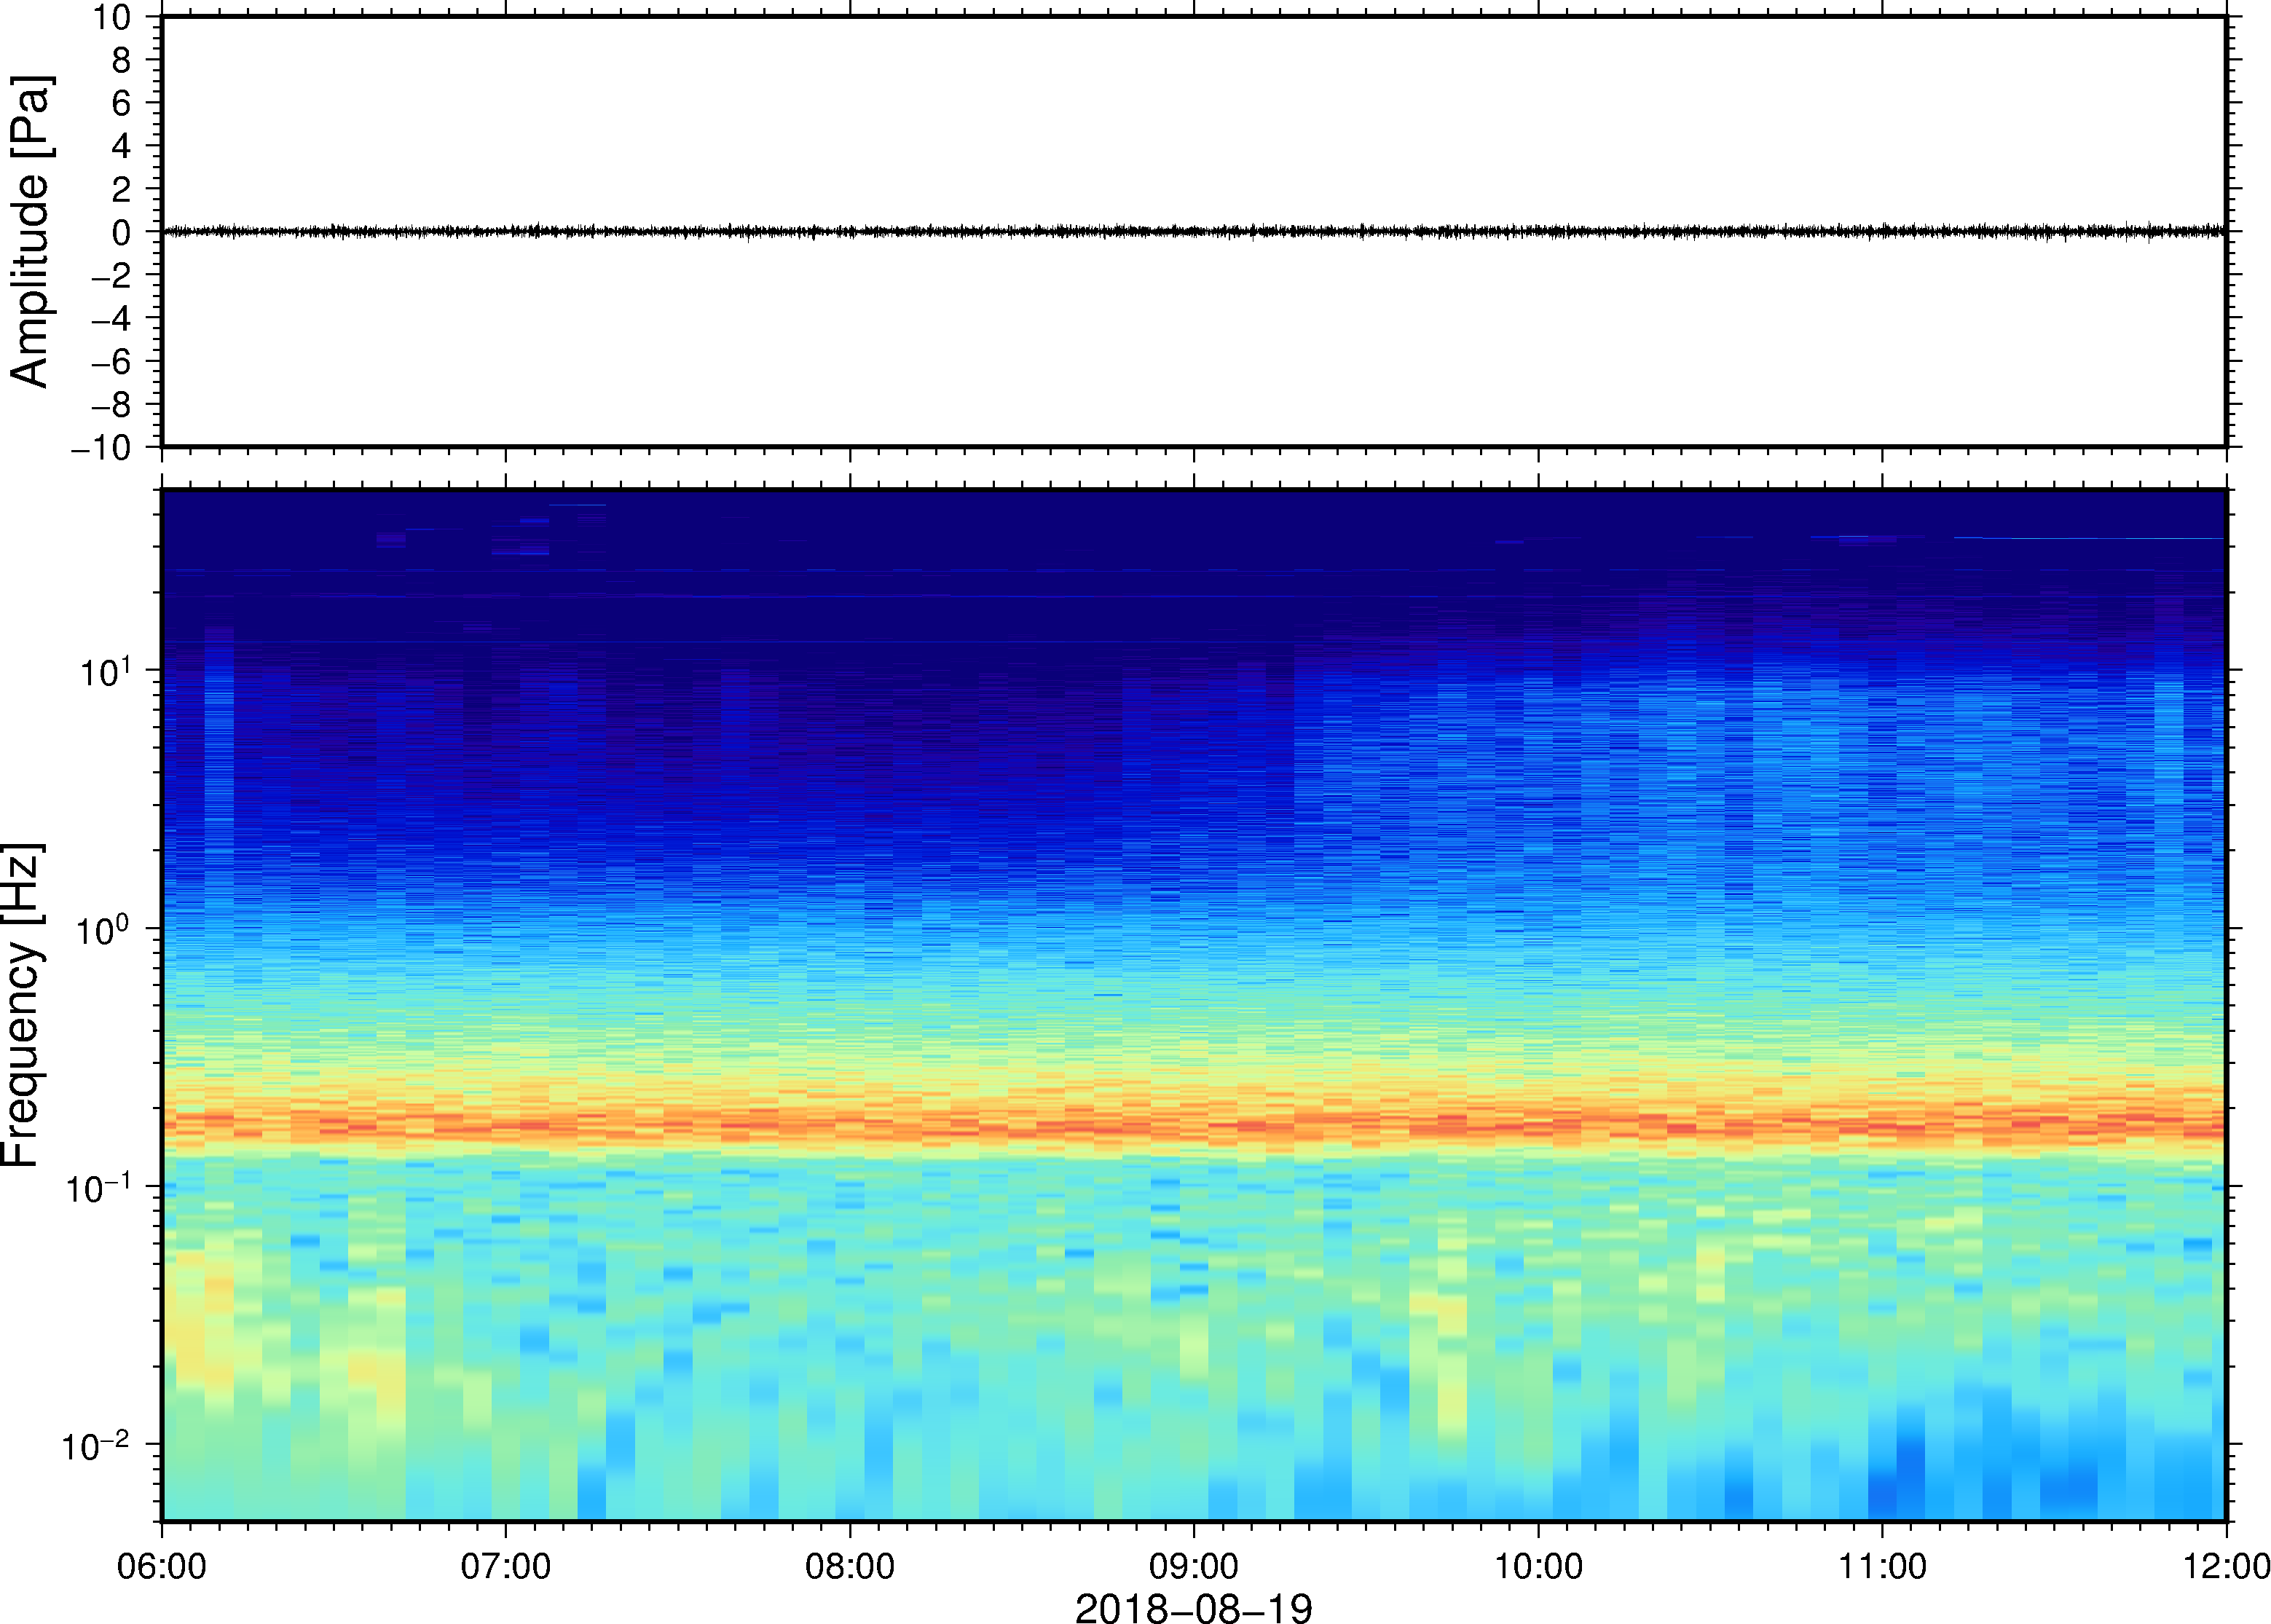The width and height of the screenshot is (2271, 1624).
Task: Click the amplitude tick value 2
Action: [122, 189]
